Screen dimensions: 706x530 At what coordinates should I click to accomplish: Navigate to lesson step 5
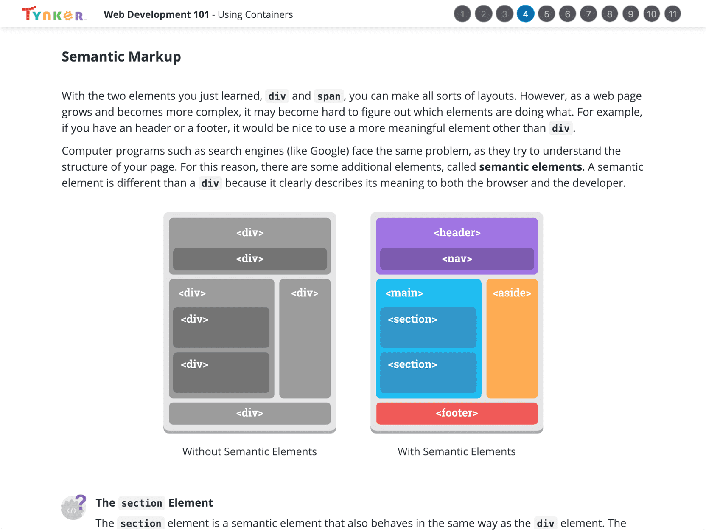tap(546, 14)
